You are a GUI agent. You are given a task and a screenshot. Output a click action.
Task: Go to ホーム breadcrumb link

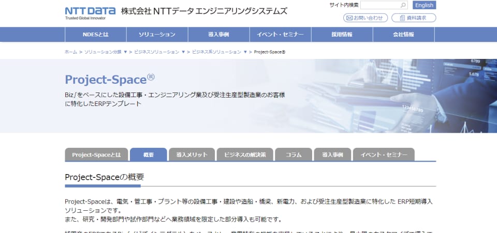71,52
